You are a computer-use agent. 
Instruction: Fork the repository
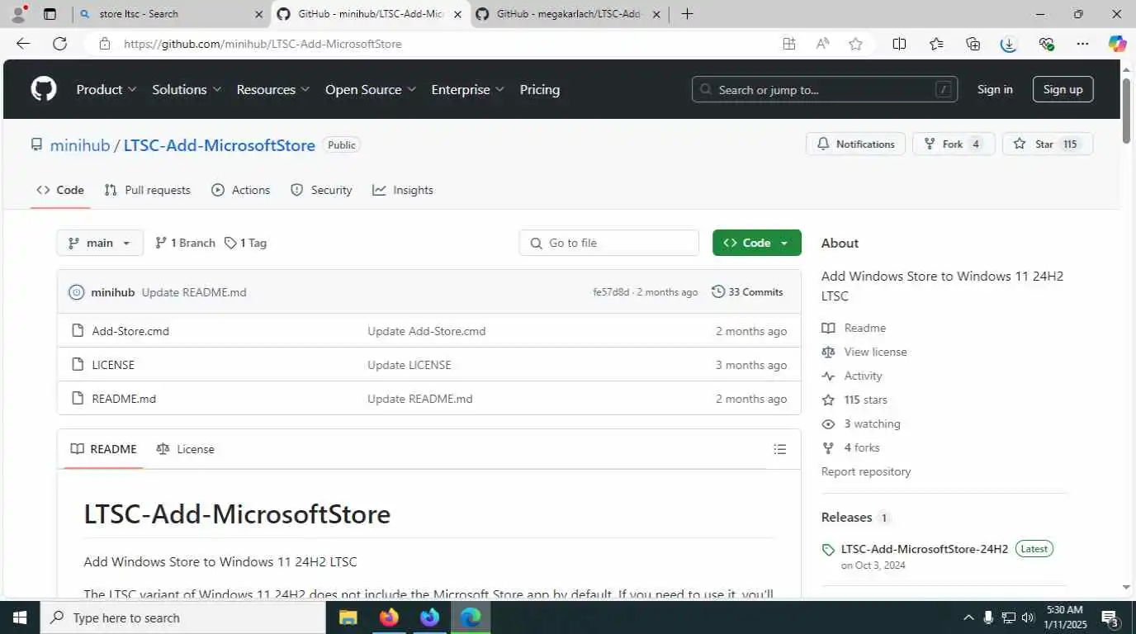click(954, 144)
